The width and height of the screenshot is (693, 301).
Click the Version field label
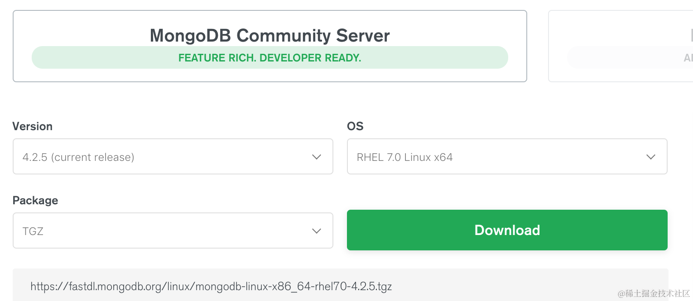click(33, 126)
